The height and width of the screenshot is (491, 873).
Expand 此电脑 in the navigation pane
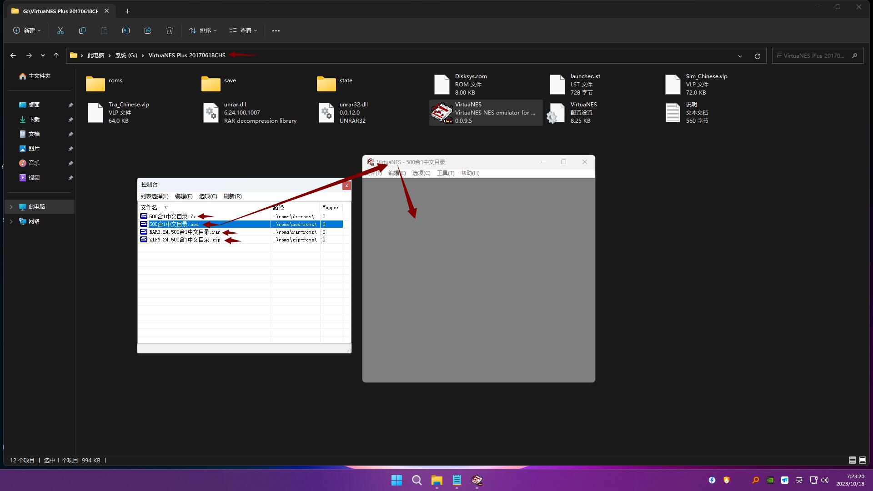pos(11,207)
